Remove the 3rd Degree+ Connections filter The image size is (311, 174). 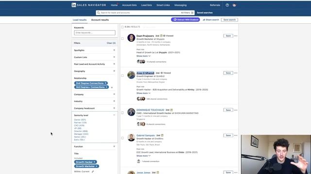tap(106, 87)
